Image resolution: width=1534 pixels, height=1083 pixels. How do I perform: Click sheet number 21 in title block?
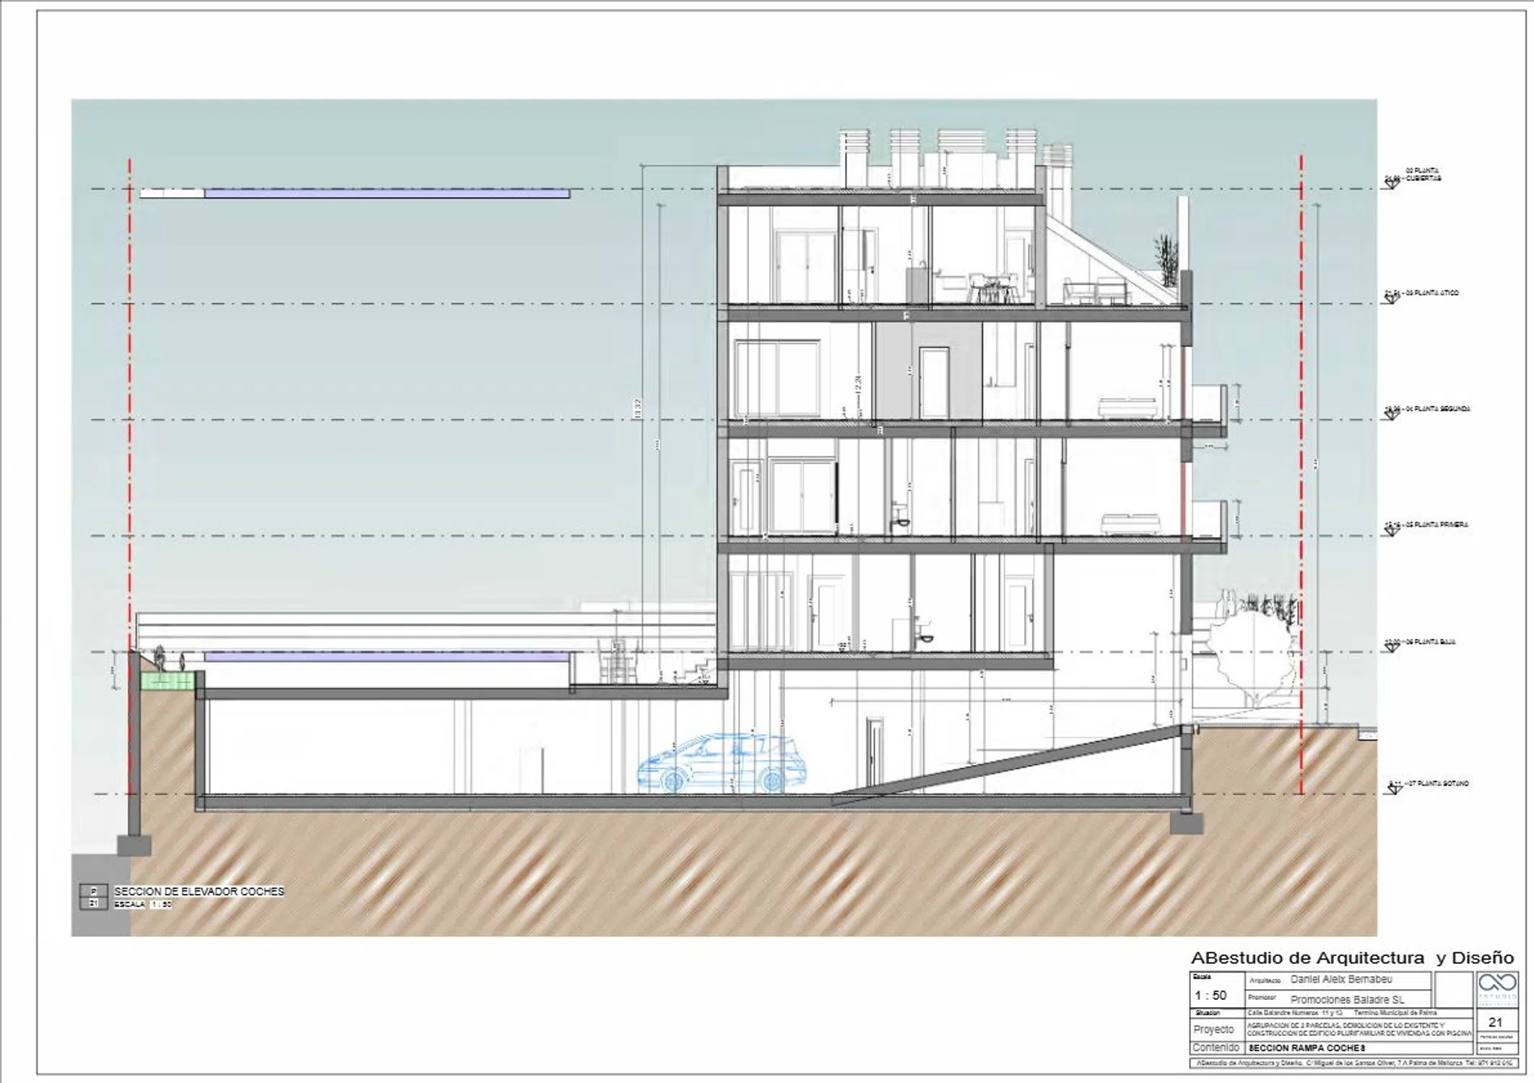(1495, 1022)
